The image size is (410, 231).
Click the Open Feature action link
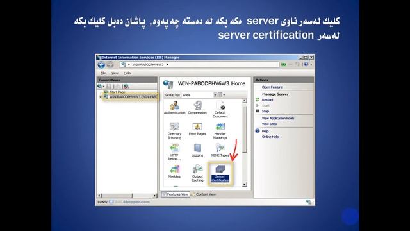[x=272, y=87]
